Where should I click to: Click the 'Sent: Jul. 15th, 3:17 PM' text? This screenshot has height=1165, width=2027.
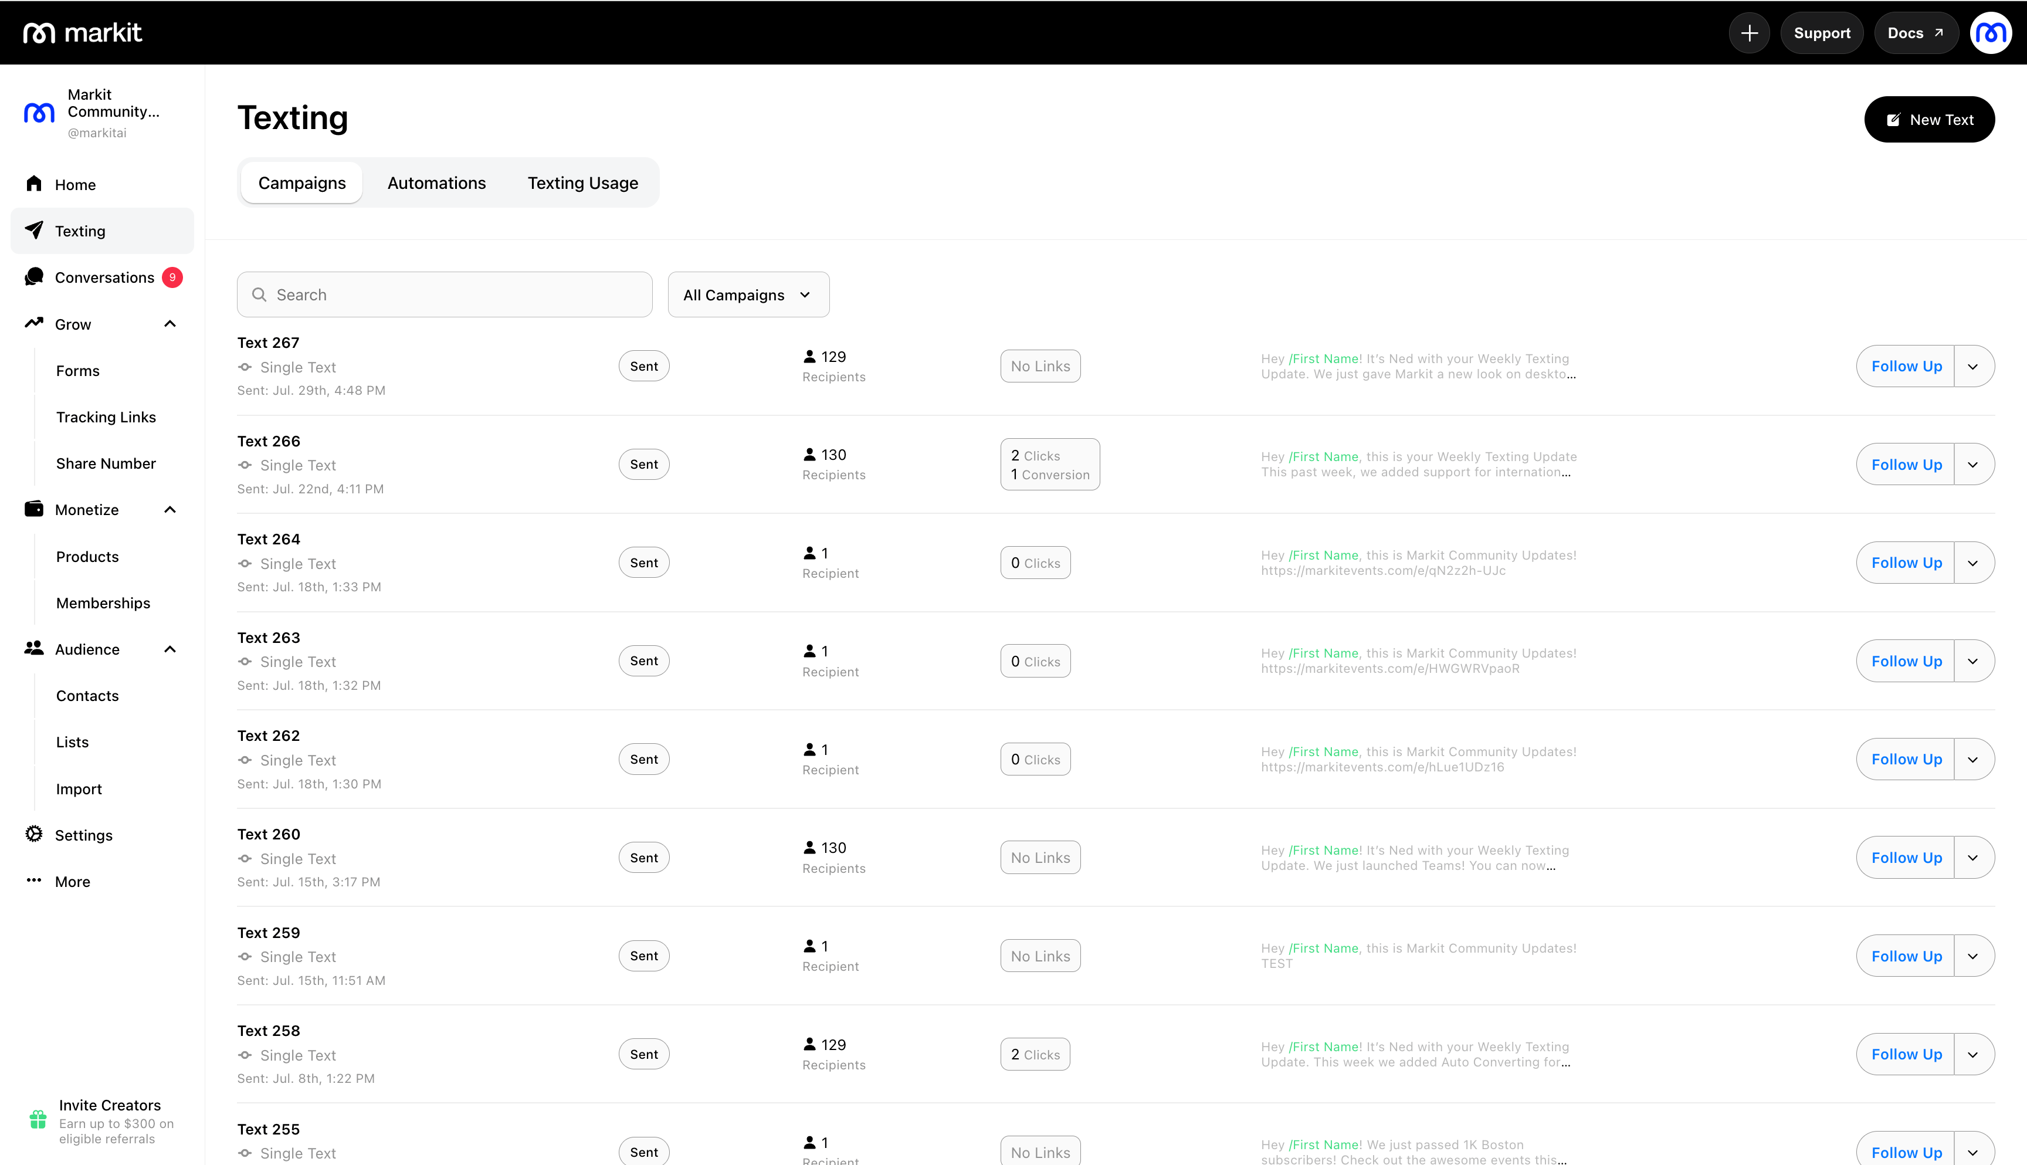(308, 882)
